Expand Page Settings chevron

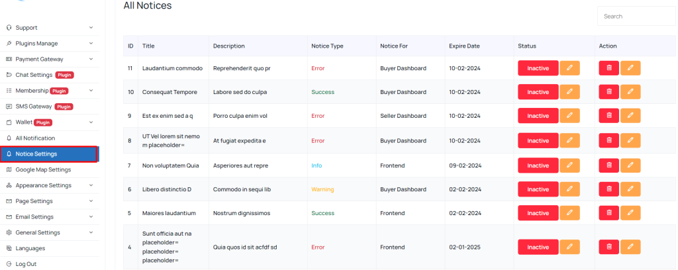point(91,201)
